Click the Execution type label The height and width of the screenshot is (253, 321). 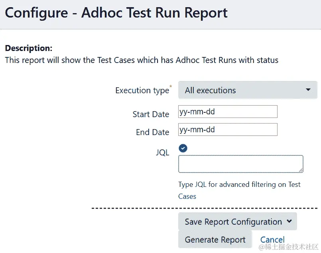[x=142, y=90]
